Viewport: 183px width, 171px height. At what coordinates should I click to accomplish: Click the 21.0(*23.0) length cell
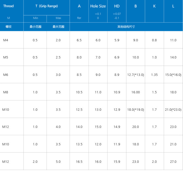[x=173, y=110]
